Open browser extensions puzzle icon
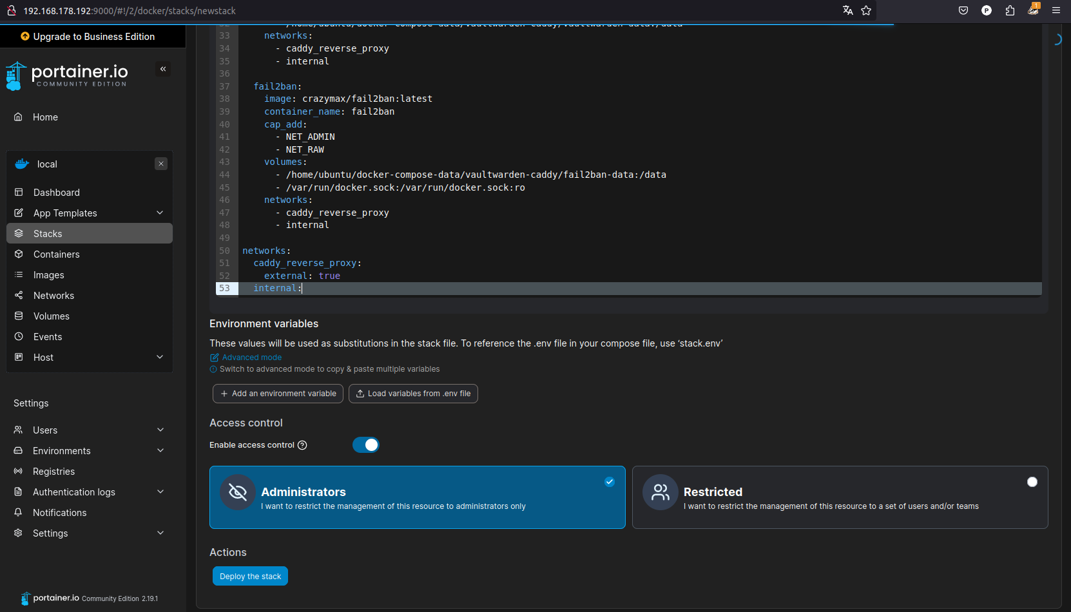This screenshot has width=1071, height=612. pyautogui.click(x=1010, y=10)
